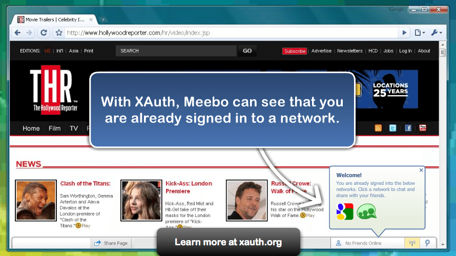Click the pin icon in Meebo bar

tap(427, 243)
